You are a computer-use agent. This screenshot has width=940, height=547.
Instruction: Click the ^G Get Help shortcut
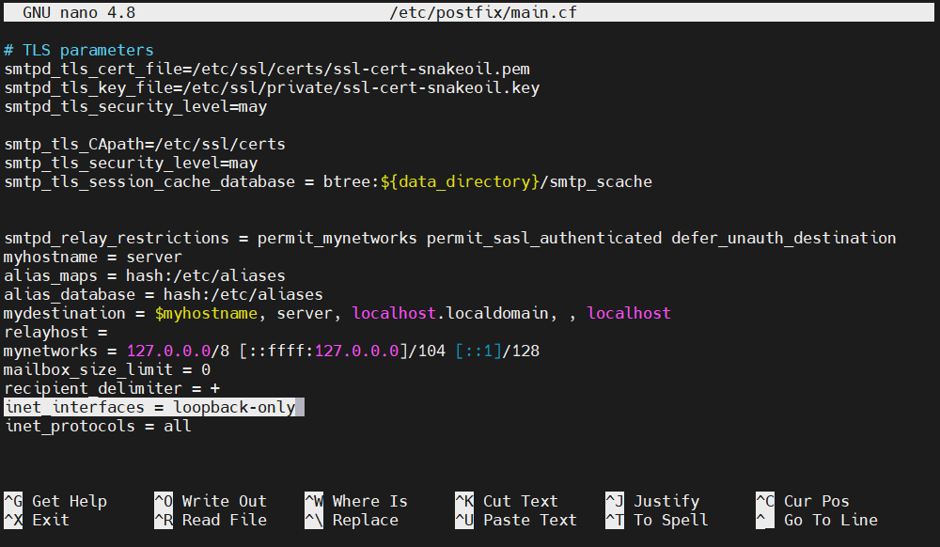(55, 501)
